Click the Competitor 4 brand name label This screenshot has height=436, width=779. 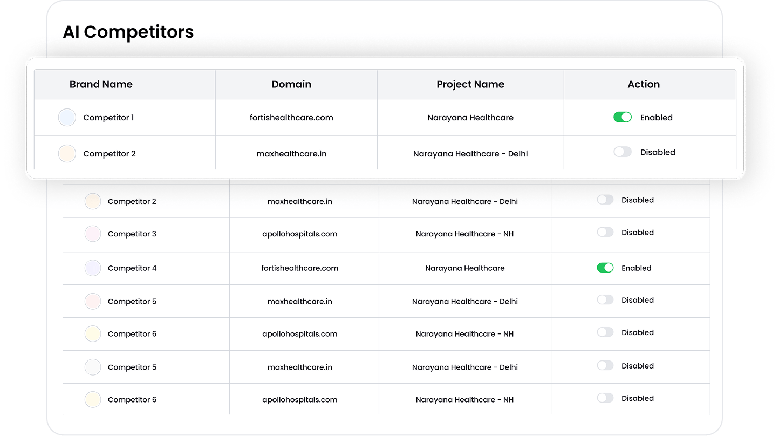click(x=132, y=268)
